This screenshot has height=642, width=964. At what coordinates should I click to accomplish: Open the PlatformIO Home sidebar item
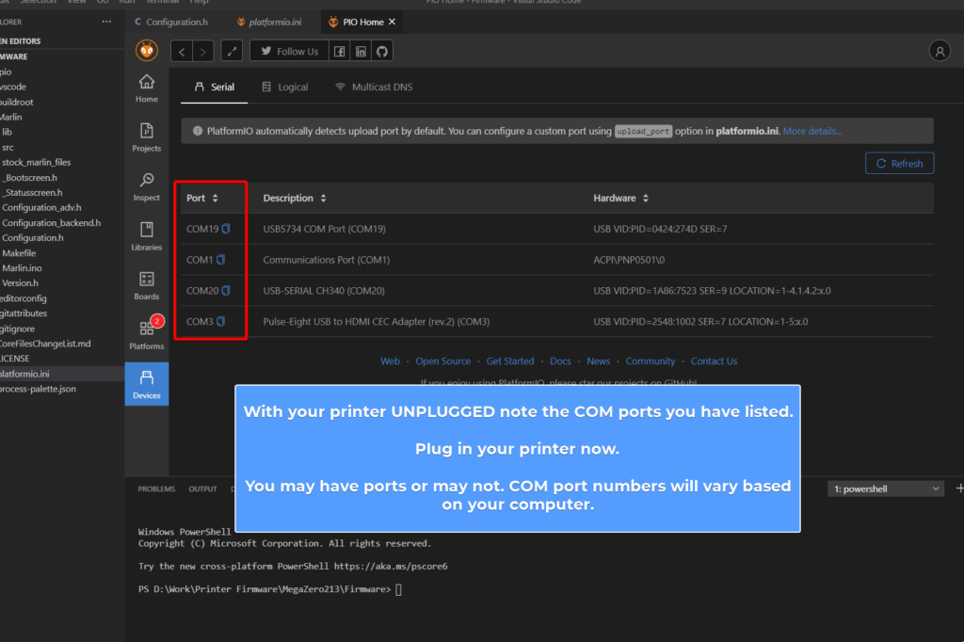pos(146,88)
